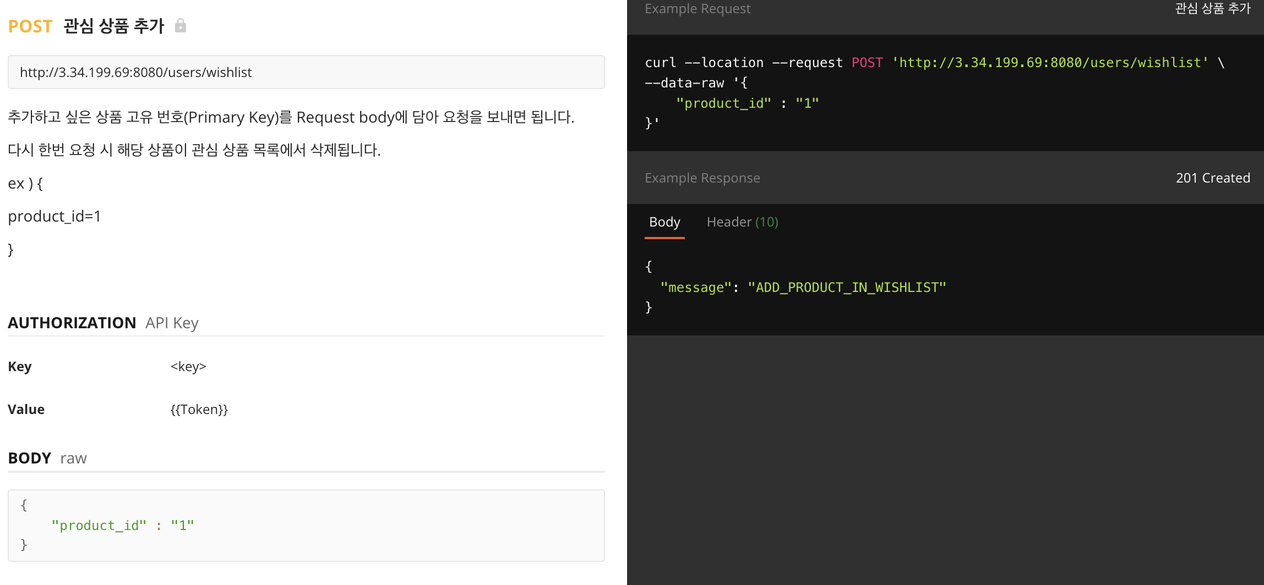Click product_id in the raw body block
The image size is (1264, 585).
click(x=99, y=526)
